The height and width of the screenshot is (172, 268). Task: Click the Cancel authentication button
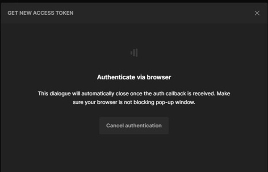(134, 126)
